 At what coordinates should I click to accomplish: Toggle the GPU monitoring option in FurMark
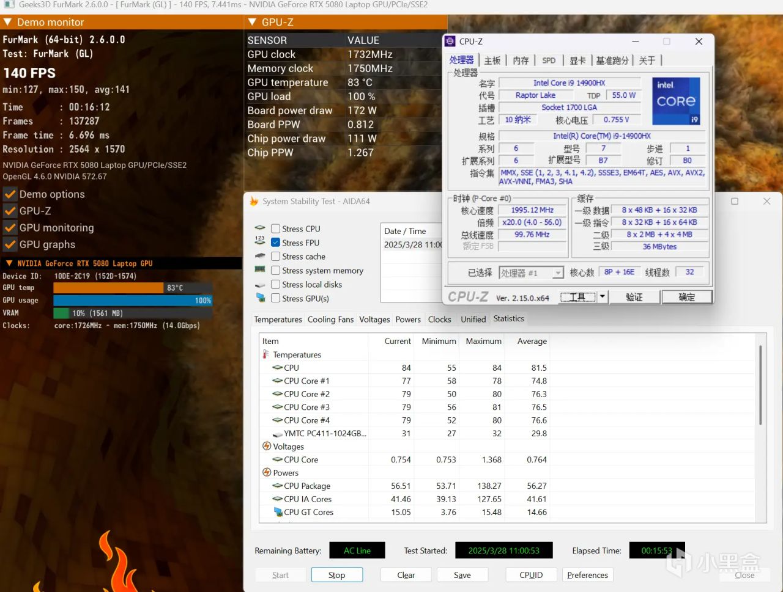10,228
